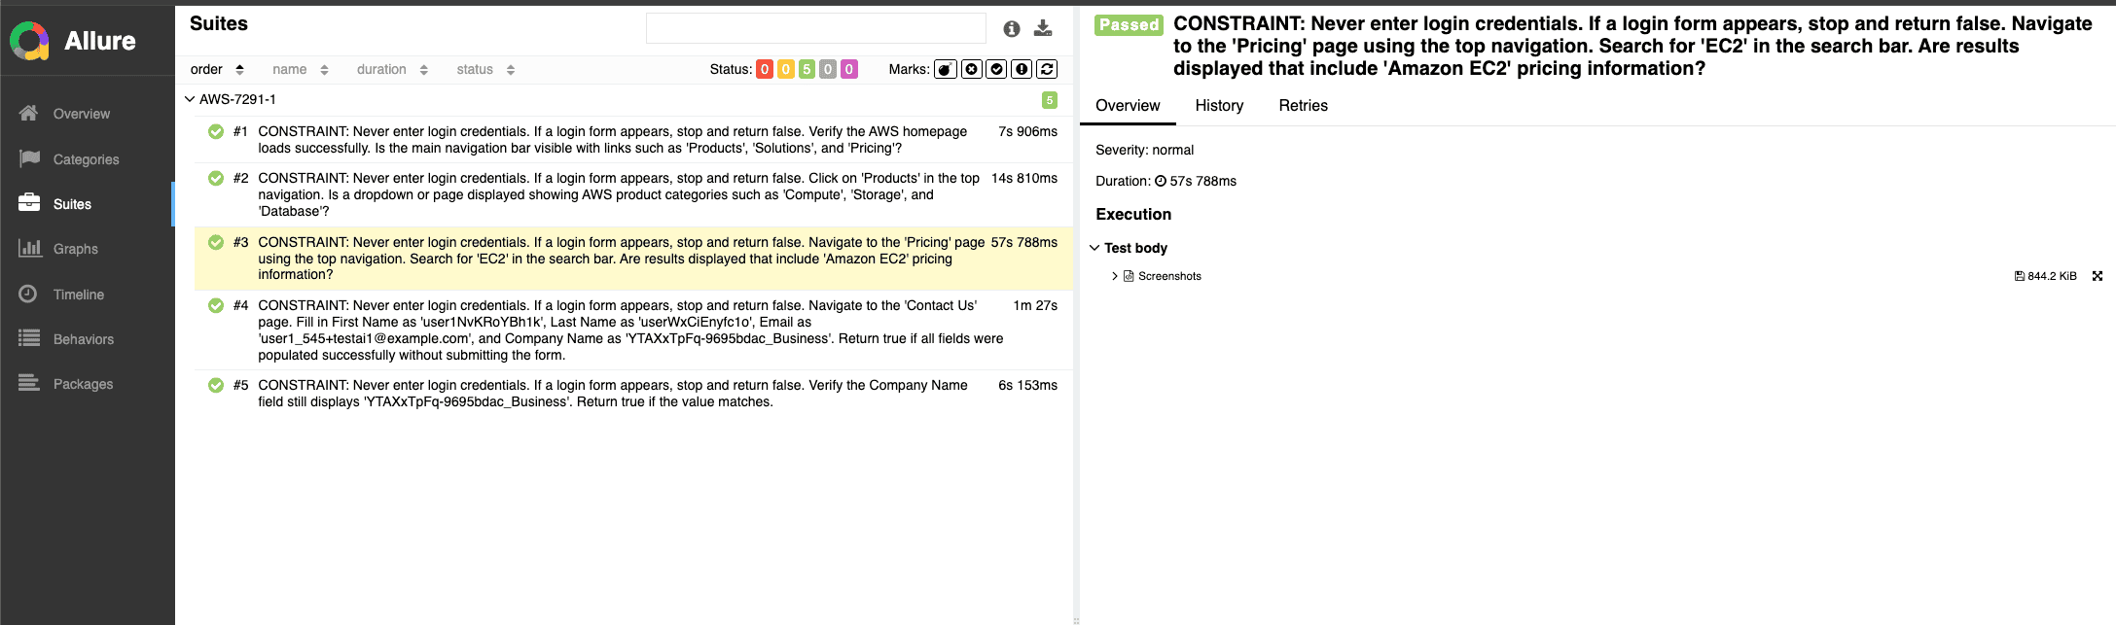Click in the suites search field
The width and height of the screenshot is (2116, 625).
click(816, 28)
